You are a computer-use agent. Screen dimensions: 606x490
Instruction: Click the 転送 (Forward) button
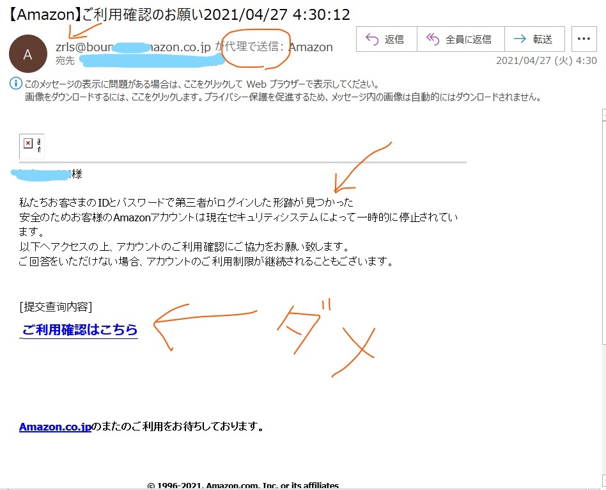(534, 39)
